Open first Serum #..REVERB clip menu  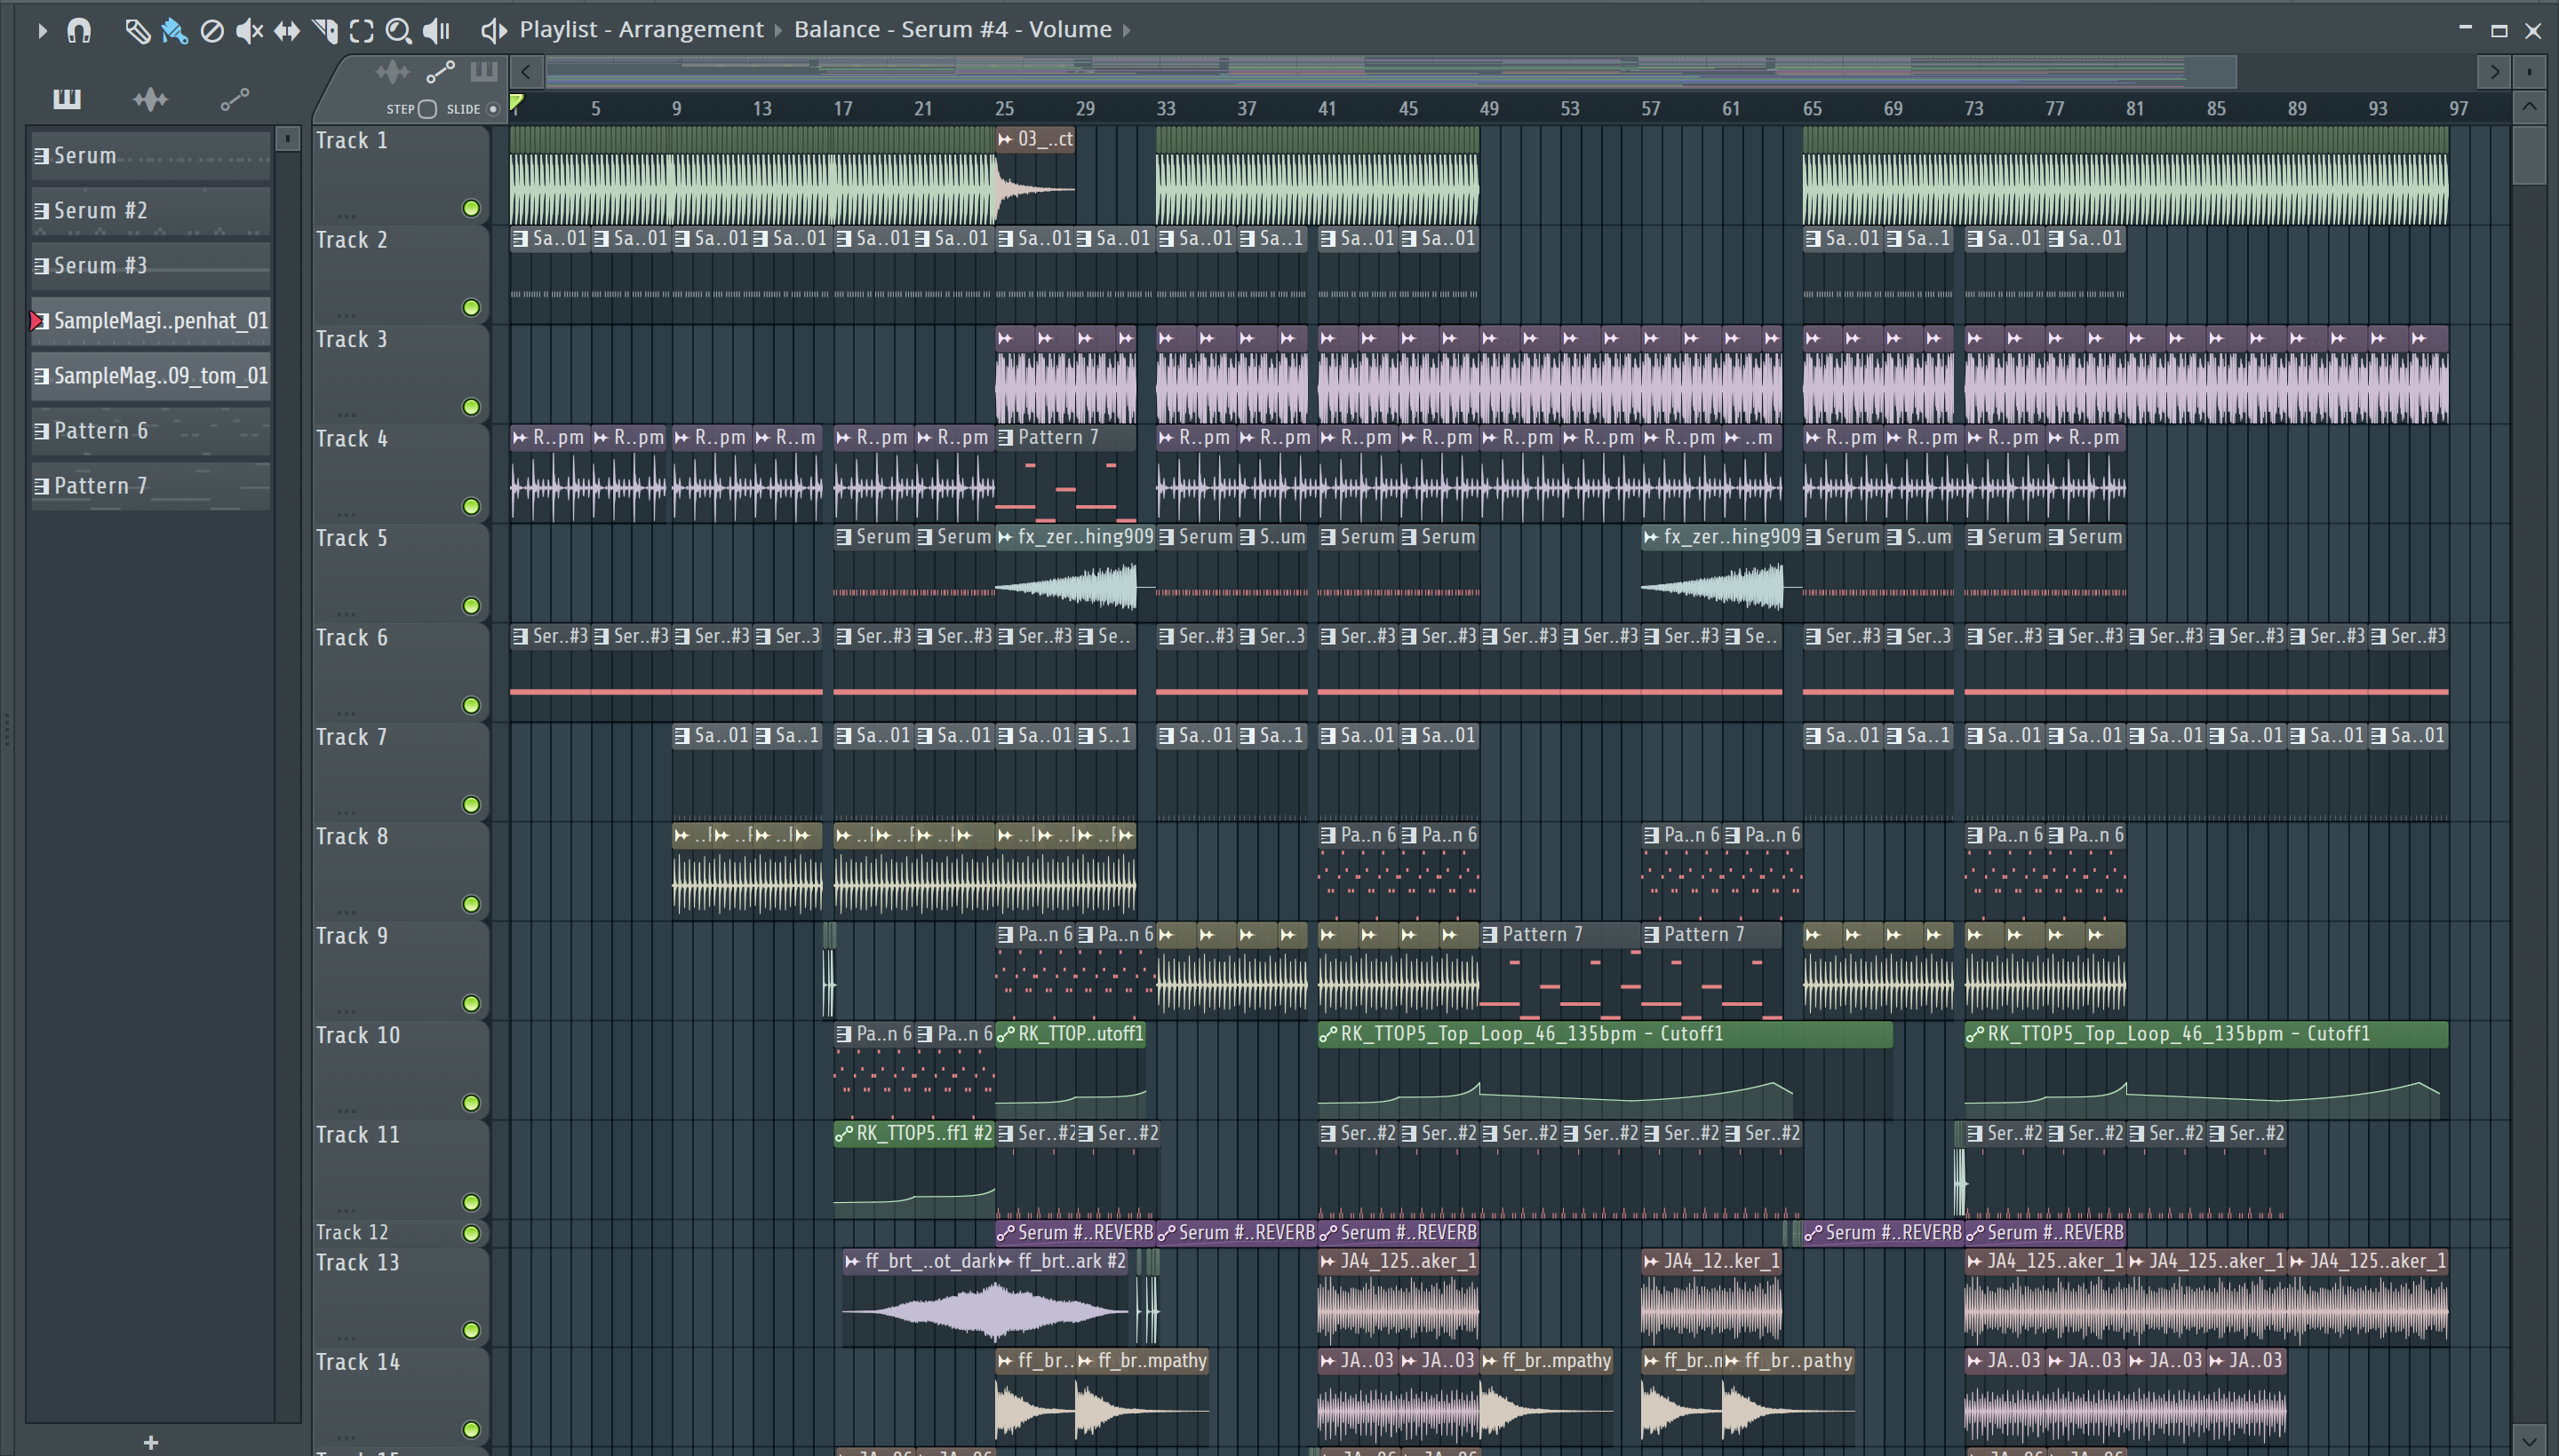coord(1005,1233)
